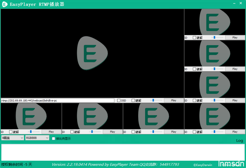
Task: Play the main panel stream next to OSD
Action: click(x=174, y=100)
